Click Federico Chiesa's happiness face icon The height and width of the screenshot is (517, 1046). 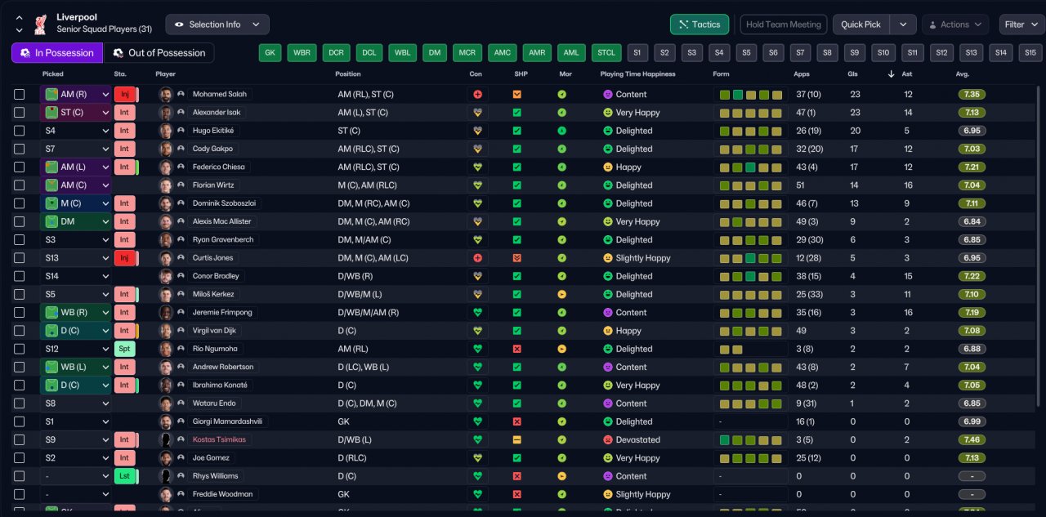(607, 167)
